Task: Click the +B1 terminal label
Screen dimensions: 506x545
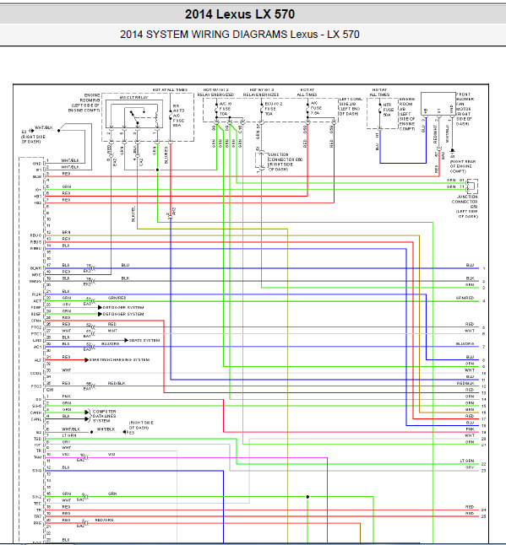Action: tap(37, 197)
